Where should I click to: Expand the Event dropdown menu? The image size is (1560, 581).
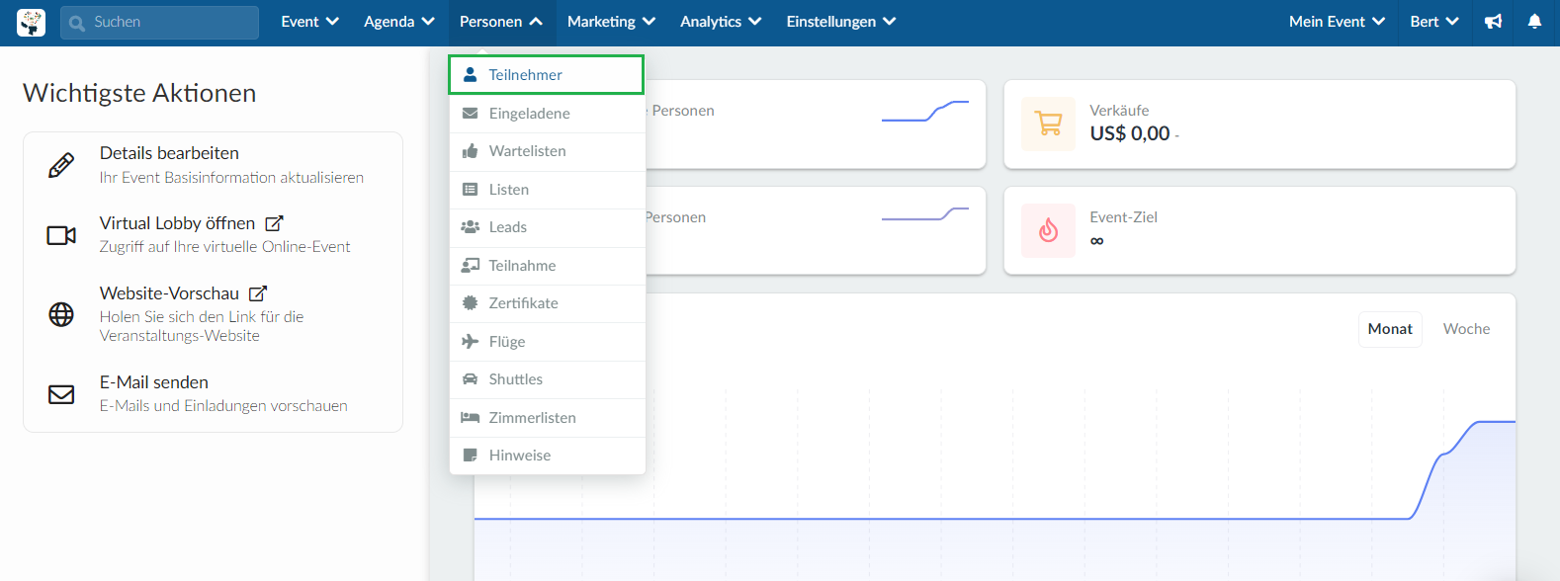309,22
